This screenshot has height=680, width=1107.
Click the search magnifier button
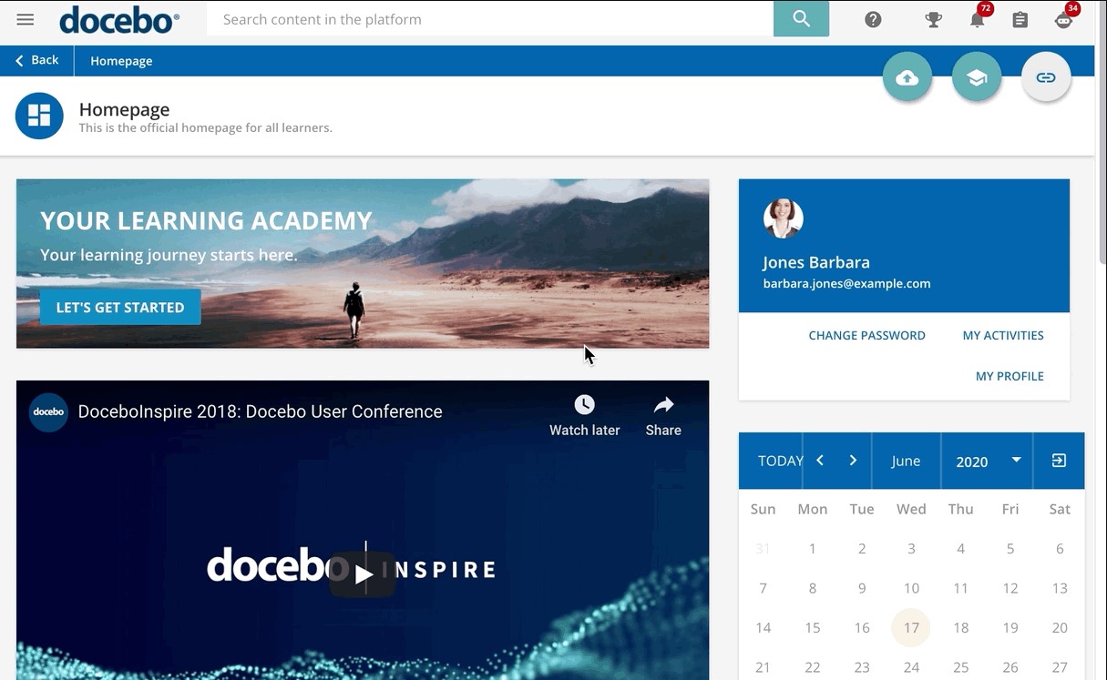802,19
